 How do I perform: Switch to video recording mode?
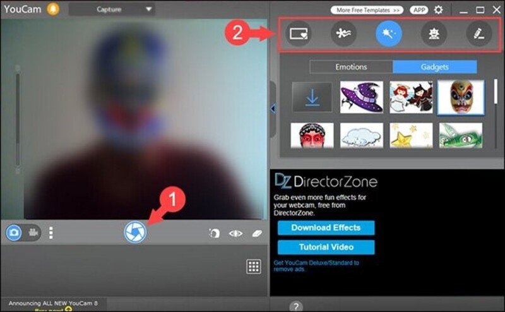(33, 232)
